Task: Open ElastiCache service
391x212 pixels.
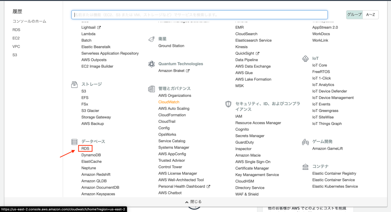Action: (92, 162)
